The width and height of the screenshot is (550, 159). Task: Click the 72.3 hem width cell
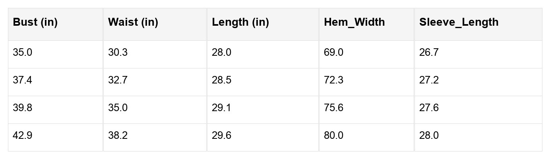(x=334, y=80)
